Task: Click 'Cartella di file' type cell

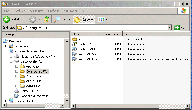Action: (134, 39)
